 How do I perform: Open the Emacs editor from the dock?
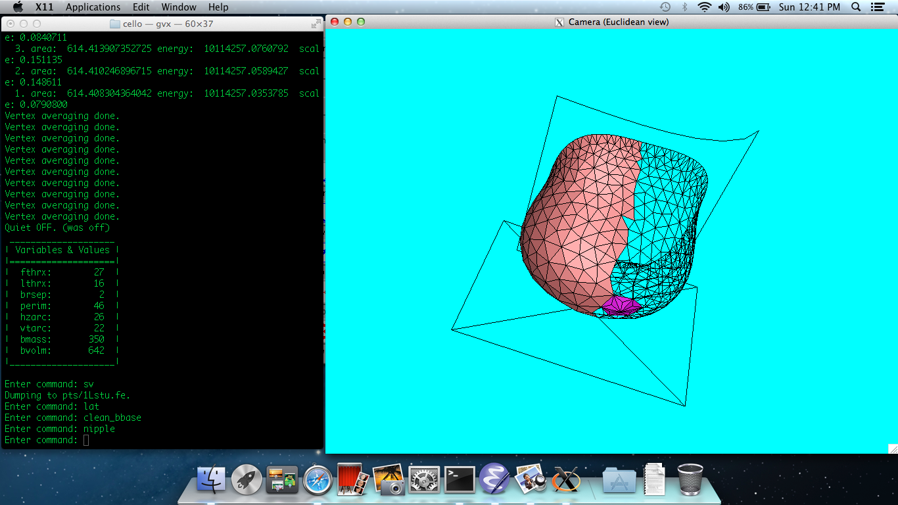tap(495, 479)
